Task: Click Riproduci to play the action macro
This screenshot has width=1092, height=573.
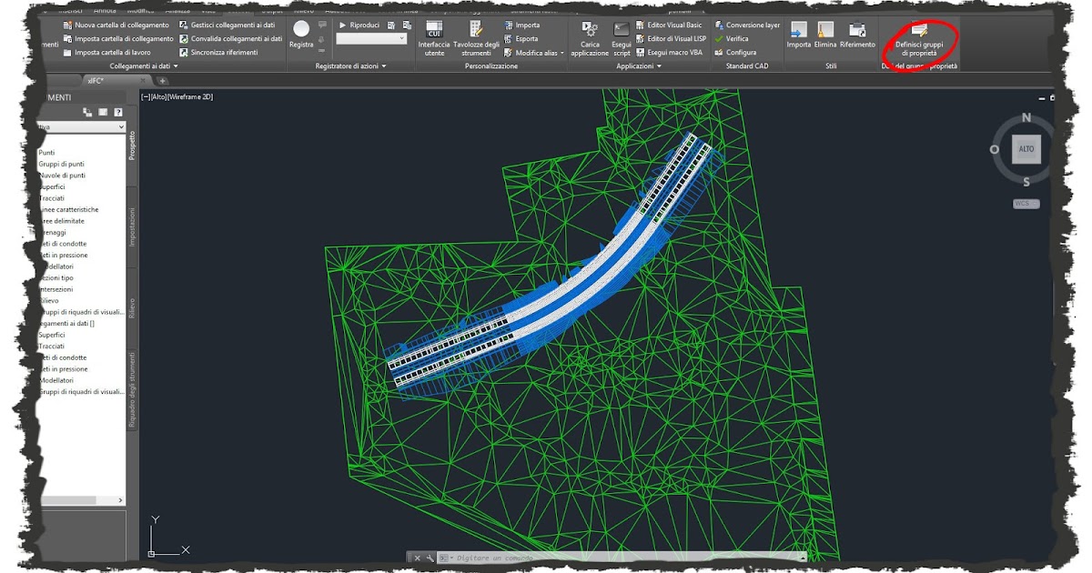Action: pos(356,25)
